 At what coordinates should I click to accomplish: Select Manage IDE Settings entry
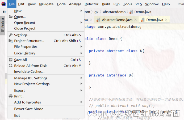point(46,78)
